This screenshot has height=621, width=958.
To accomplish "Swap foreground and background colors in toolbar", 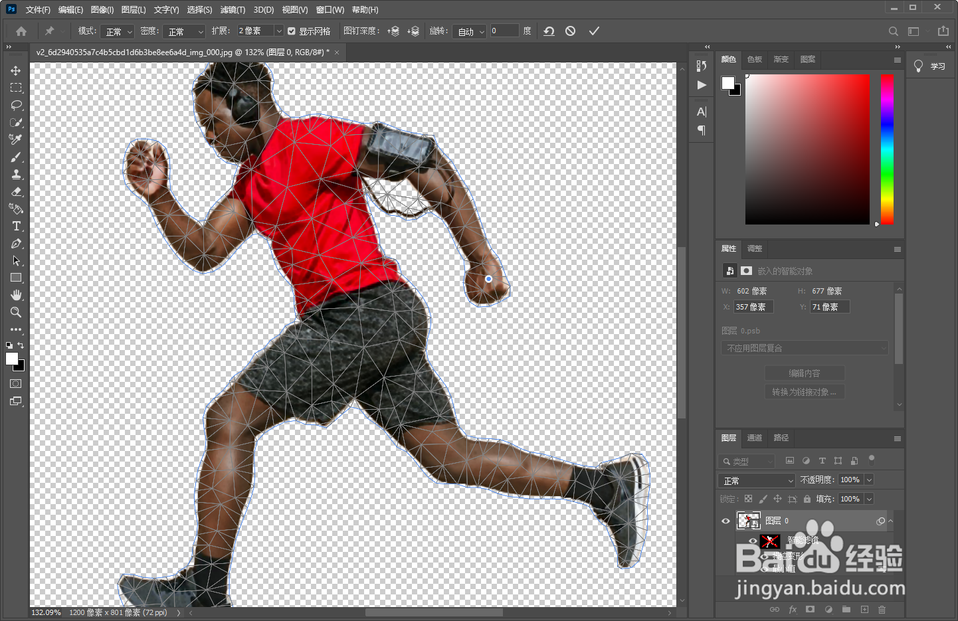I will pos(21,345).
